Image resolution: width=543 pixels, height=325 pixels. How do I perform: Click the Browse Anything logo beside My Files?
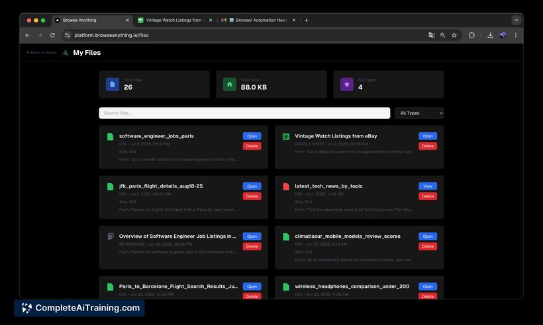click(66, 52)
